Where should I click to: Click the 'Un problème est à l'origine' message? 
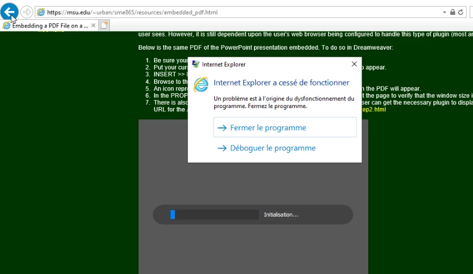coord(284,102)
